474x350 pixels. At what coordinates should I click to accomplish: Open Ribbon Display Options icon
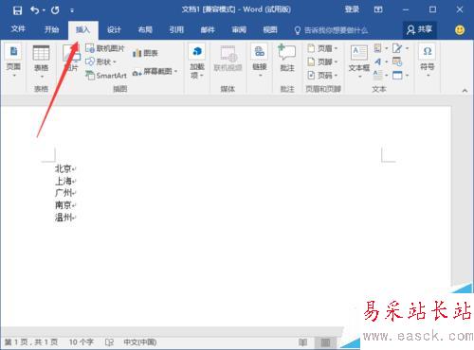[378, 9]
